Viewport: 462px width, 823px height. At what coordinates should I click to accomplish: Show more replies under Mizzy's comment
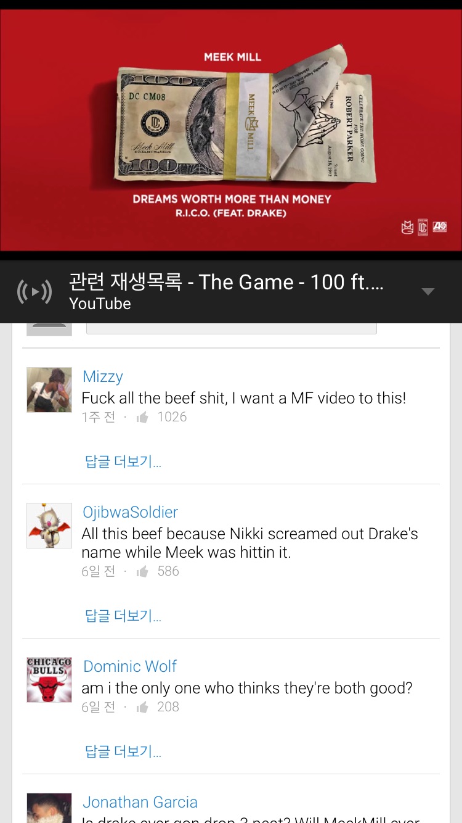(123, 461)
